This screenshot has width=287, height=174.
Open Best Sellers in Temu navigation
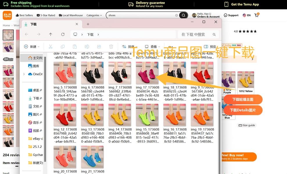pyautogui.click(x=24, y=15)
